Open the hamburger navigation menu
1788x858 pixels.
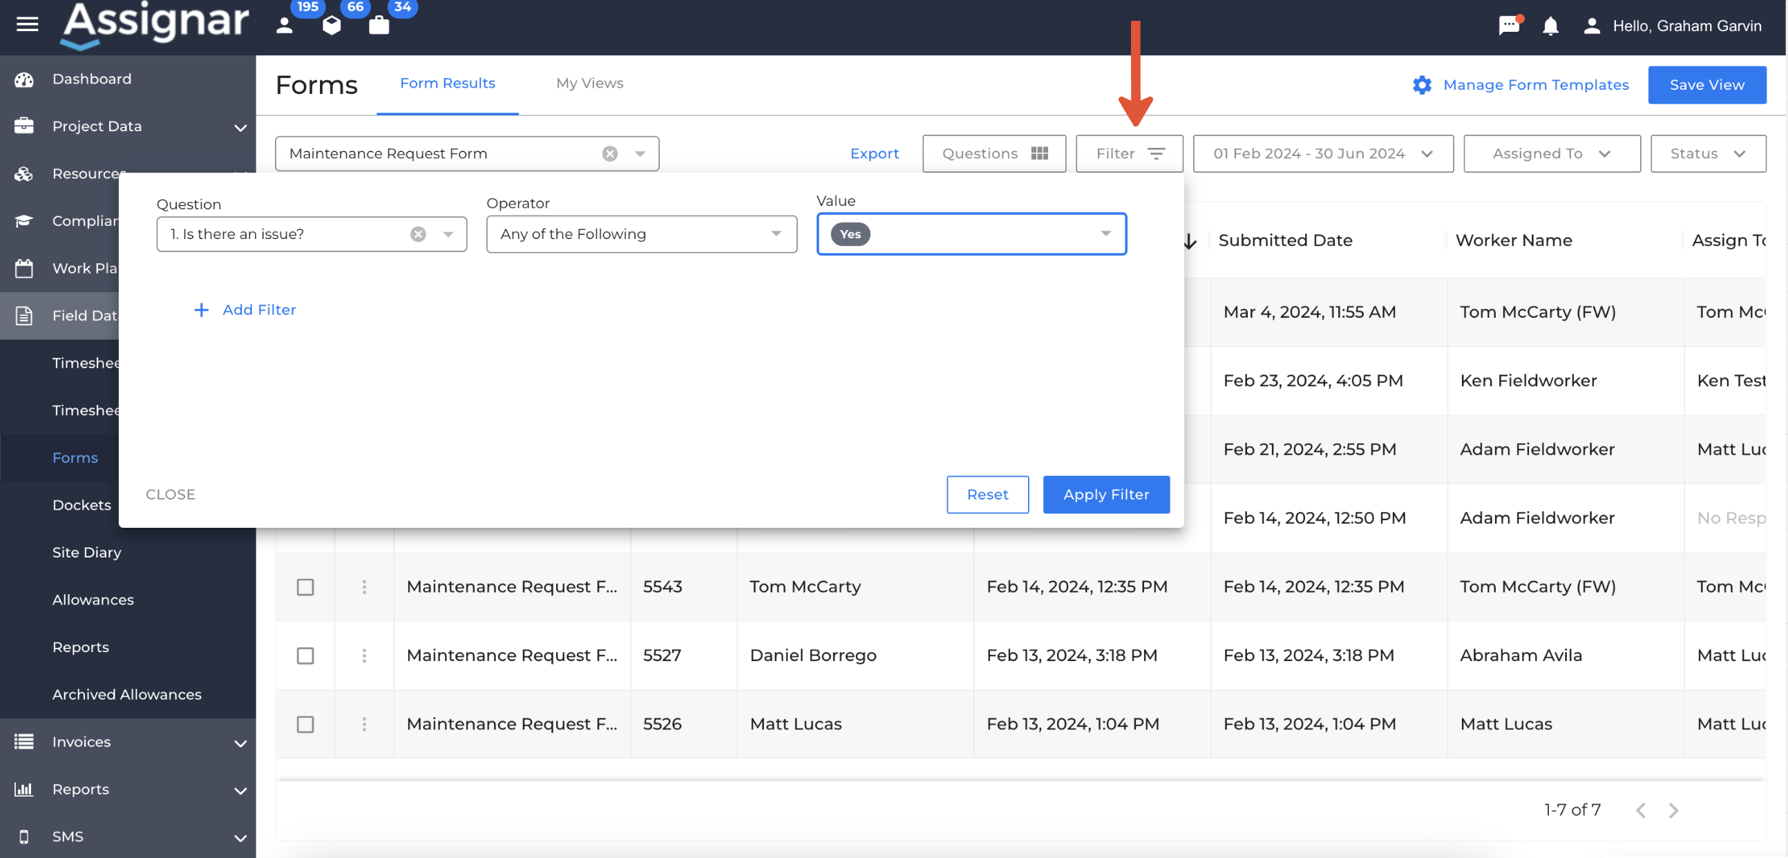click(x=27, y=25)
